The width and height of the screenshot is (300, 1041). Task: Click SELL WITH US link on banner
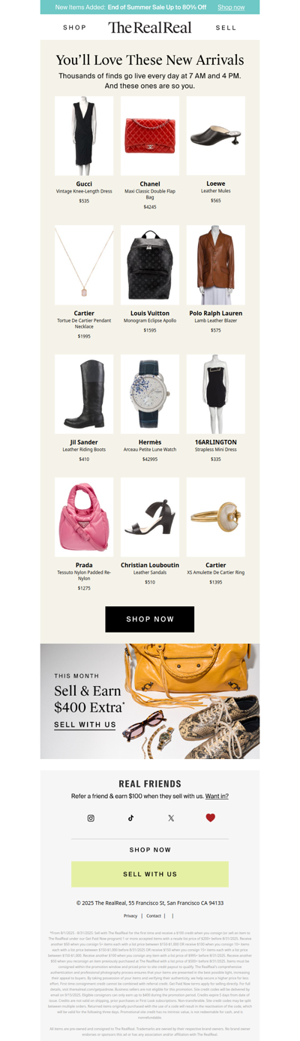(85, 725)
